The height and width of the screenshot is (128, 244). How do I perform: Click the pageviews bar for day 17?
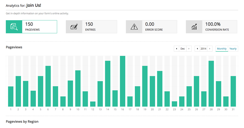(x=130, y=101)
